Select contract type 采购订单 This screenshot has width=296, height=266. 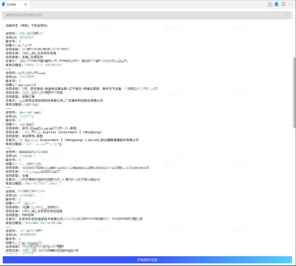28,97
